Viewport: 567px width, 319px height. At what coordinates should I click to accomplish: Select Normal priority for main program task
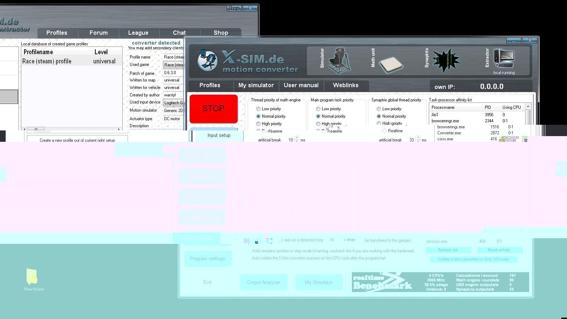pyautogui.click(x=318, y=116)
